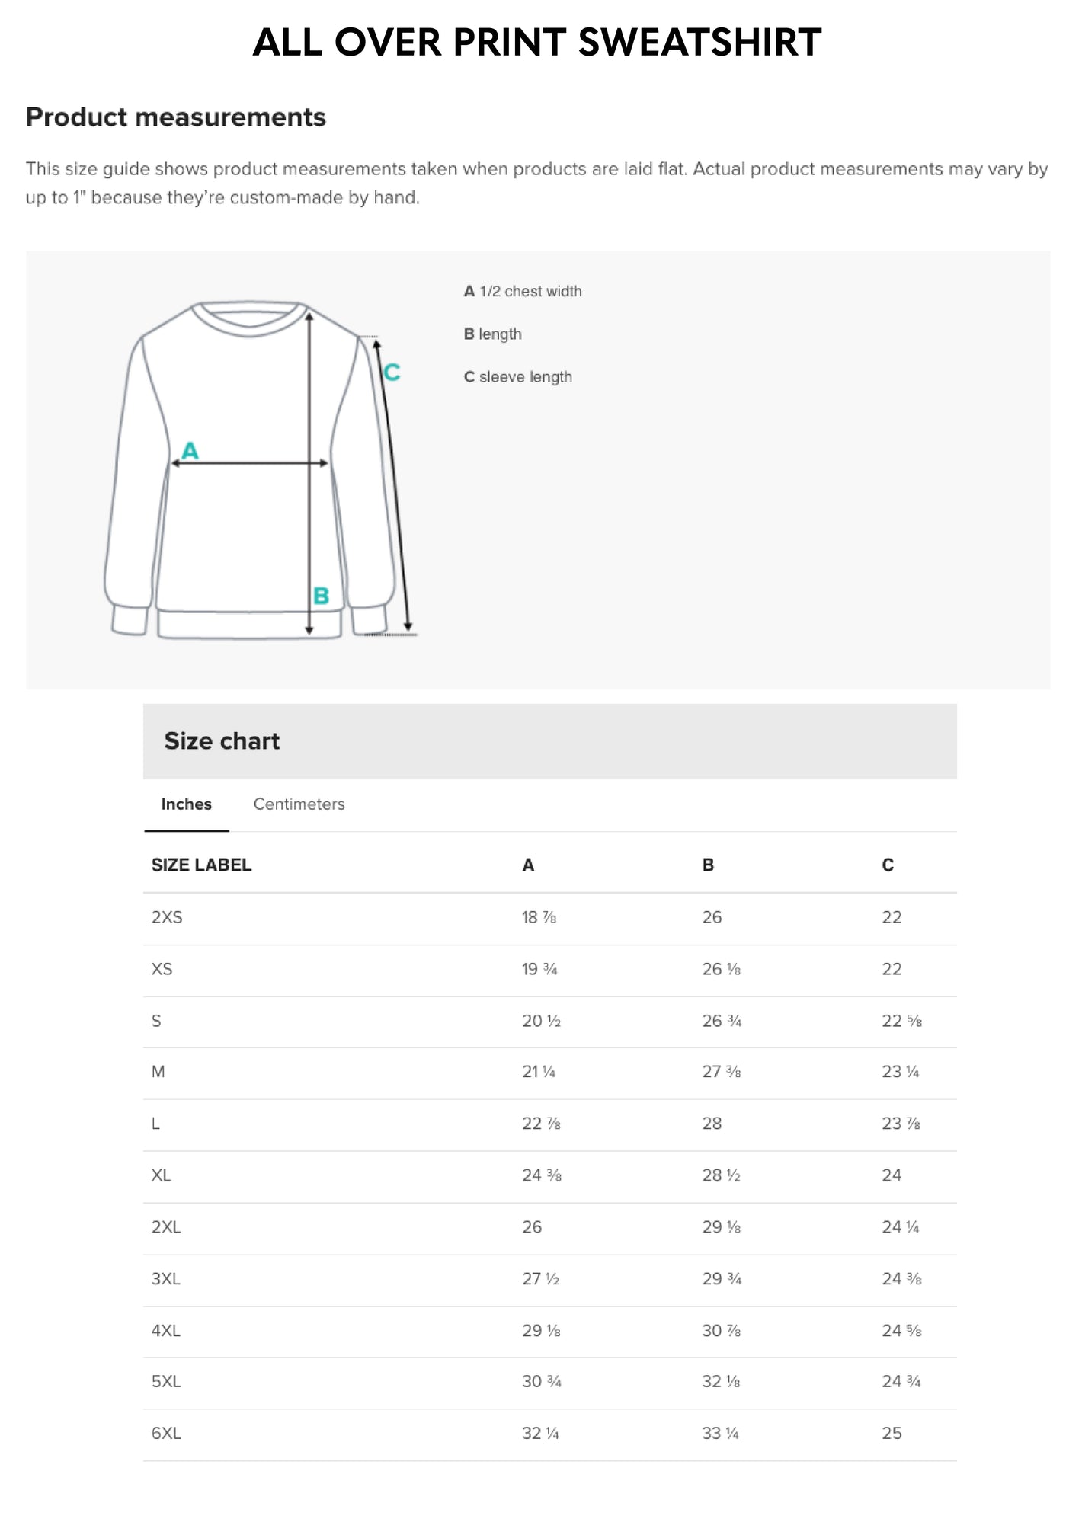Image resolution: width=1082 pixels, height=1519 pixels.
Task: Click column header A in size chart
Action: (526, 865)
